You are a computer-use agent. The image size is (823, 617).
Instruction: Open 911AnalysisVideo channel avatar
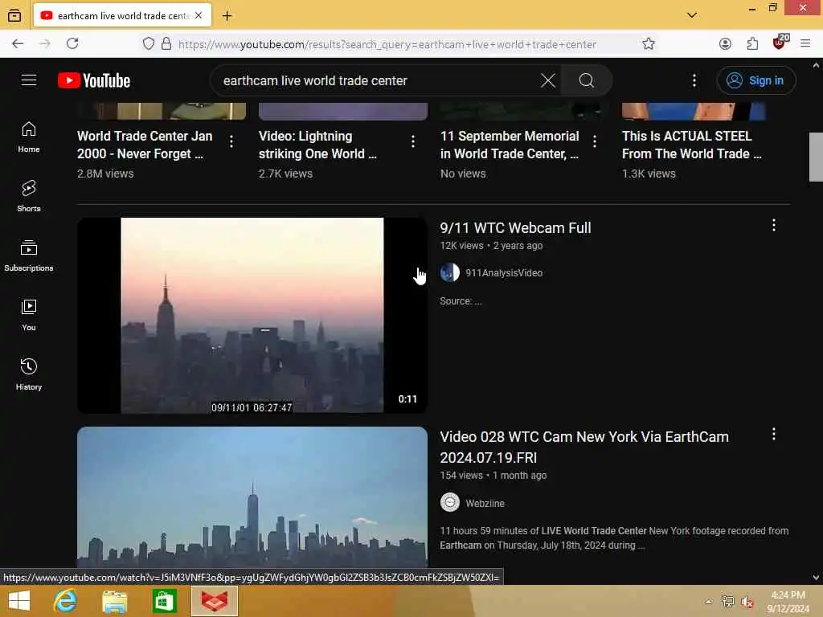pyautogui.click(x=450, y=273)
